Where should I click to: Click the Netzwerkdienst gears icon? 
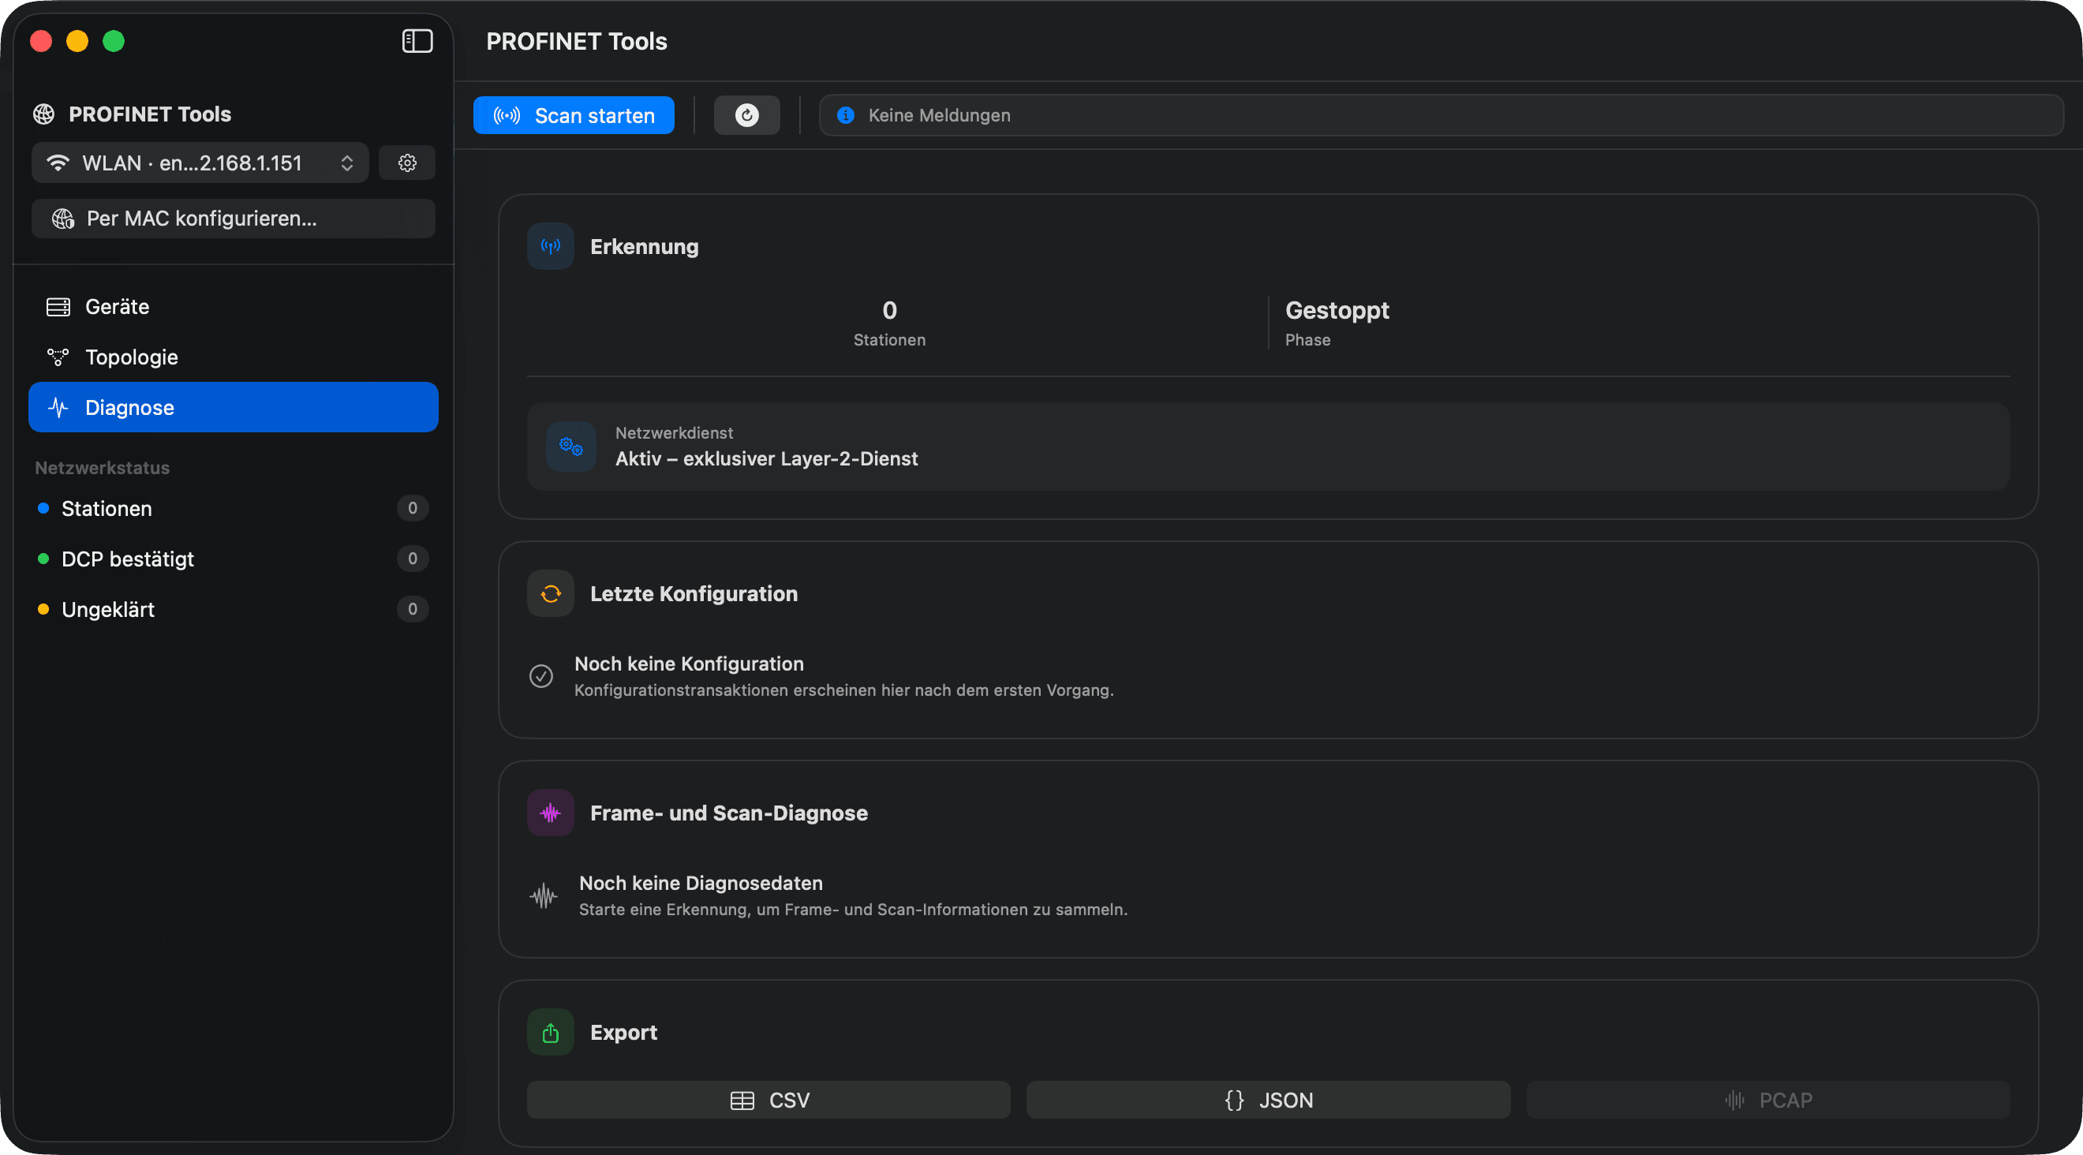pyautogui.click(x=571, y=447)
